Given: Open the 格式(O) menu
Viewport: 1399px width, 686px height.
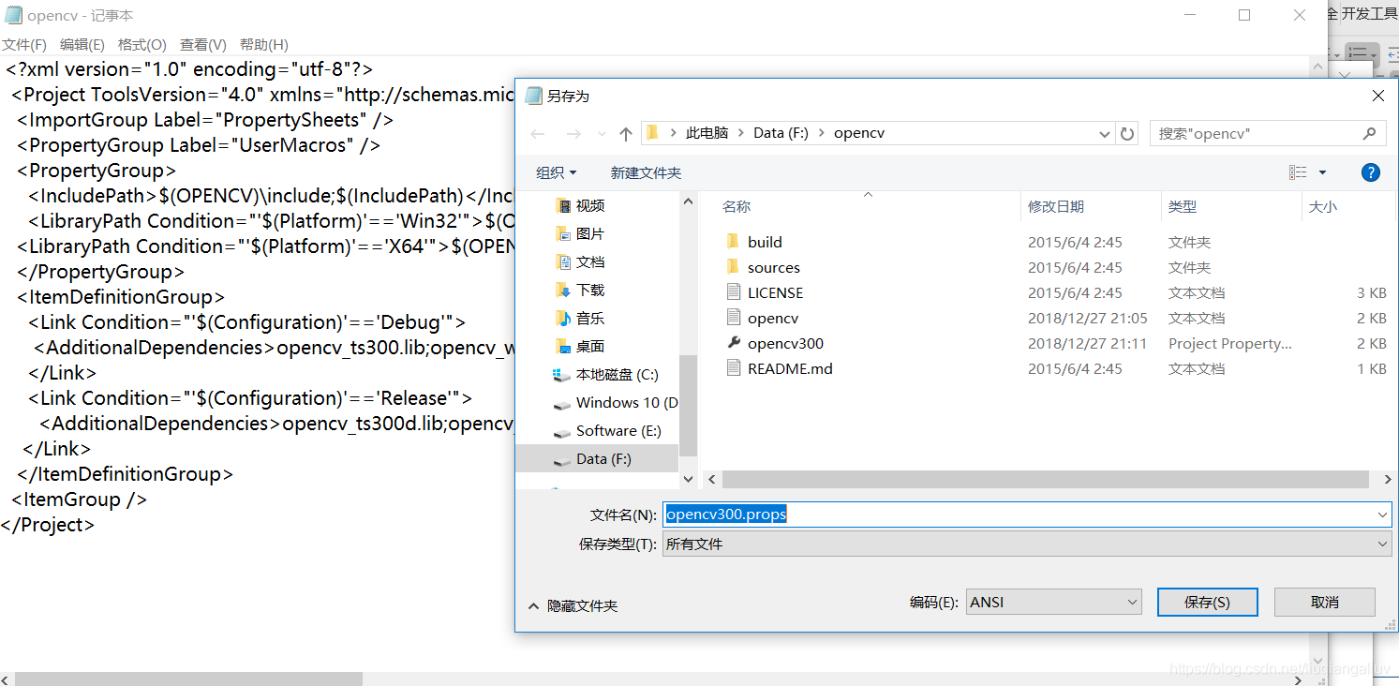Looking at the screenshot, I should [141, 44].
